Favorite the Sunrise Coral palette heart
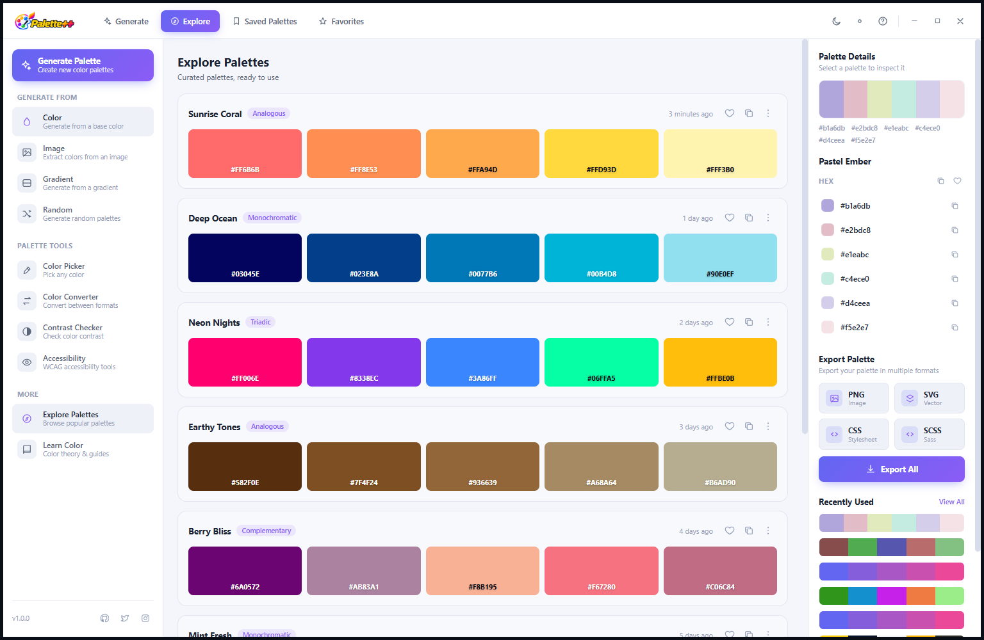The image size is (984, 640). click(x=729, y=113)
